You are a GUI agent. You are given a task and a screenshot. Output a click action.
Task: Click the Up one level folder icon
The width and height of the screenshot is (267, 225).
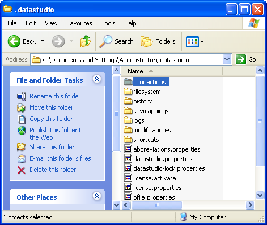point(86,41)
